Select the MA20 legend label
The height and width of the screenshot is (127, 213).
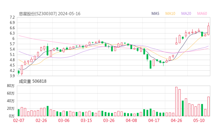point(186,14)
